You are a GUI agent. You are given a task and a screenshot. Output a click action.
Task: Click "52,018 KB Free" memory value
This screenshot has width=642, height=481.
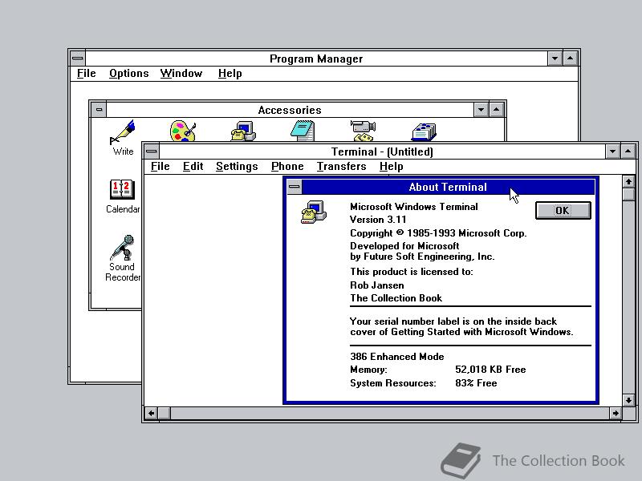[x=490, y=370]
